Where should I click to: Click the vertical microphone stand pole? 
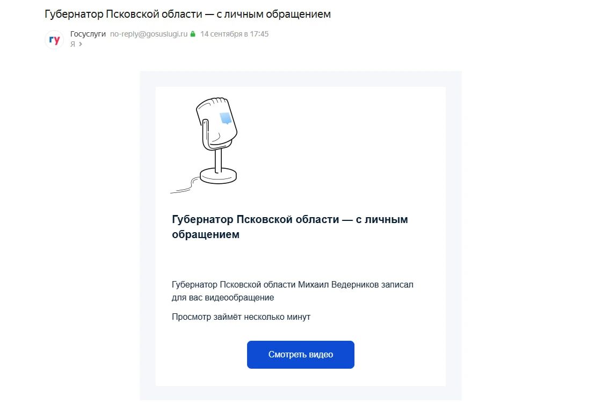pos(218,160)
